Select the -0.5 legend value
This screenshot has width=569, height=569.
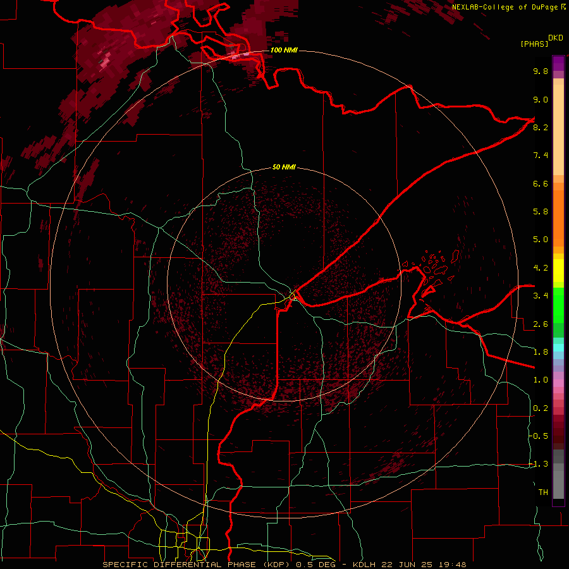[x=539, y=436]
